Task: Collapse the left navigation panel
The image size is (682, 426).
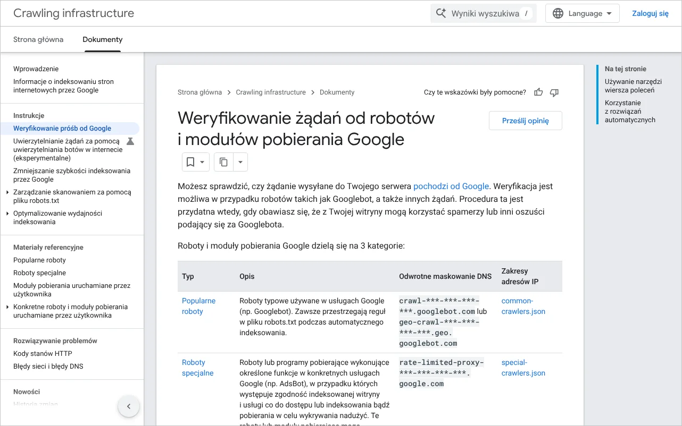Action: click(x=128, y=407)
